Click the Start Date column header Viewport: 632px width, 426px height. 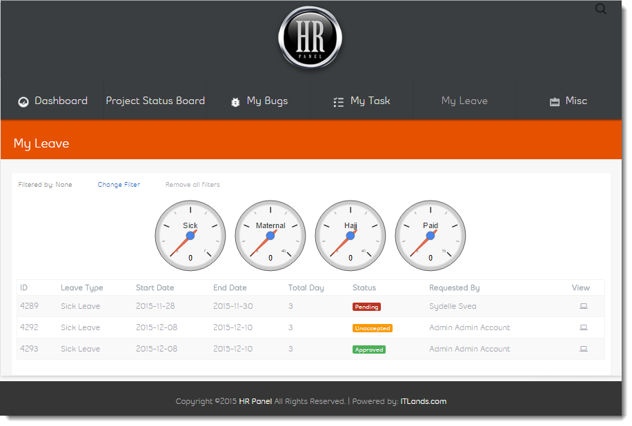pyautogui.click(x=155, y=287)
